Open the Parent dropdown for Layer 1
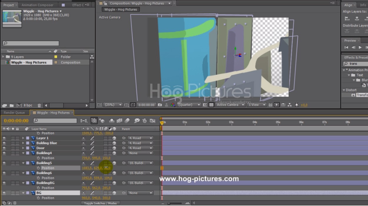Viewport: 368px width, 206px height. (140, 138)
